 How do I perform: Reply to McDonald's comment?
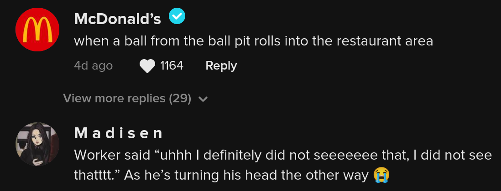[221, 66]
